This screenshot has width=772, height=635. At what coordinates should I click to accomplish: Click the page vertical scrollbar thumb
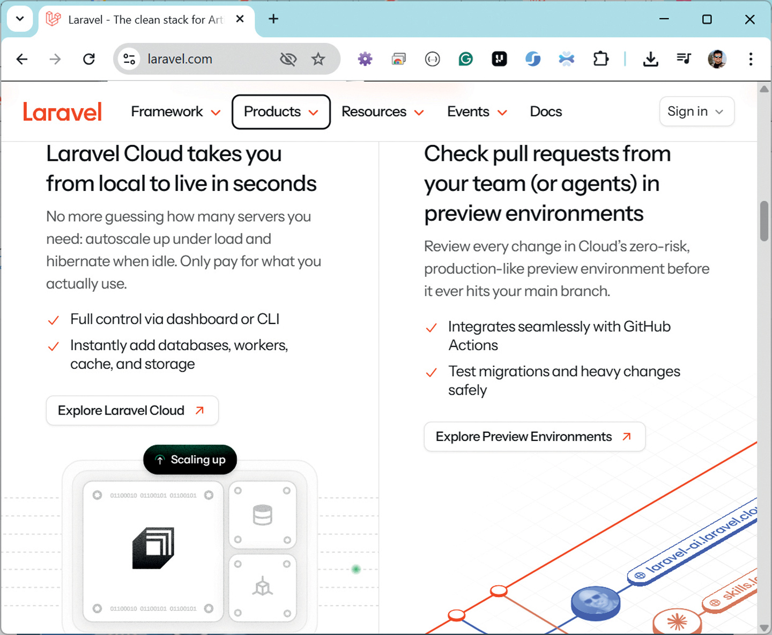[x=764, y=221]
